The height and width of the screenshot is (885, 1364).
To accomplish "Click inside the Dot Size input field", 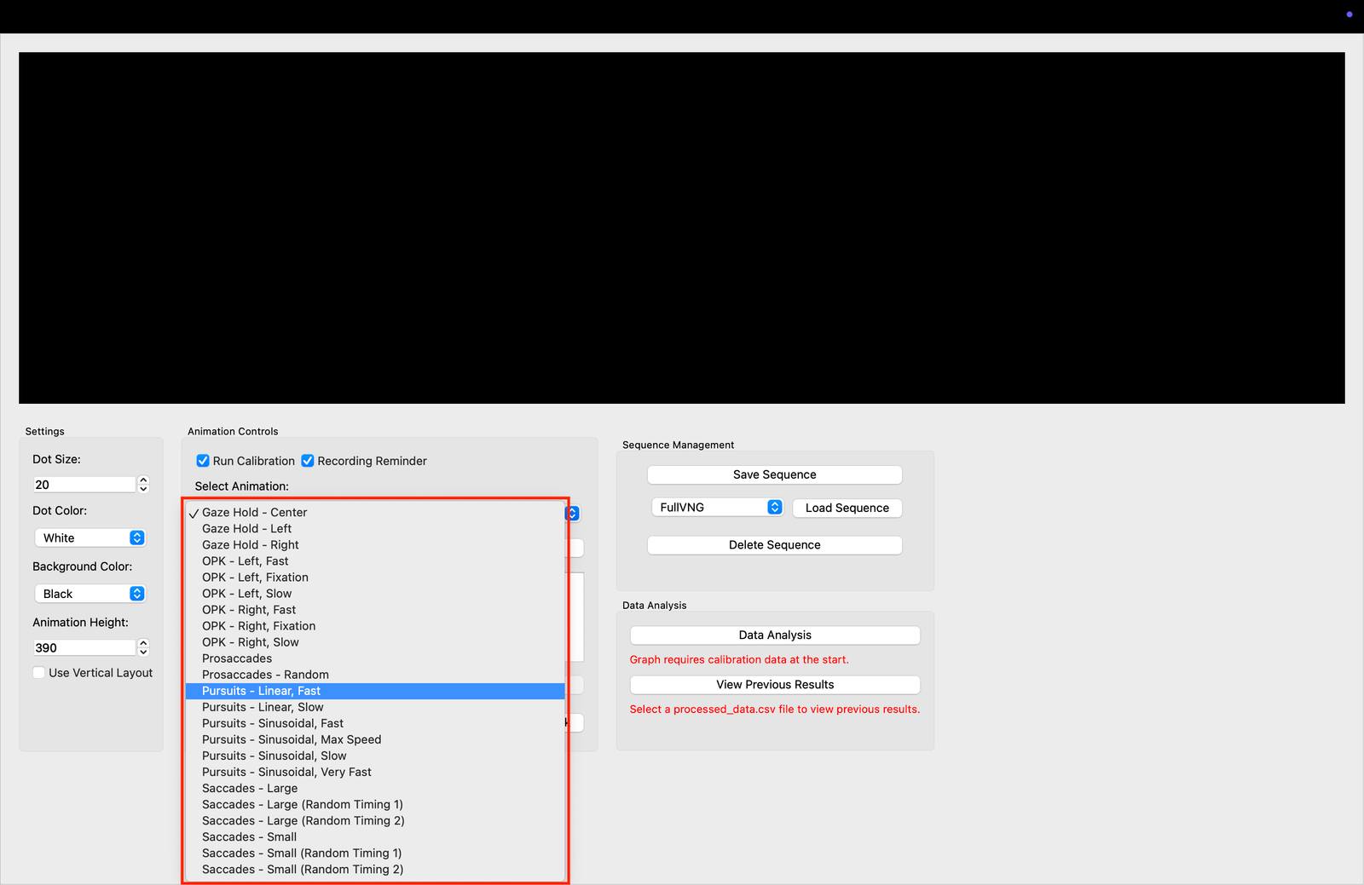I will (x=83, y=484).
